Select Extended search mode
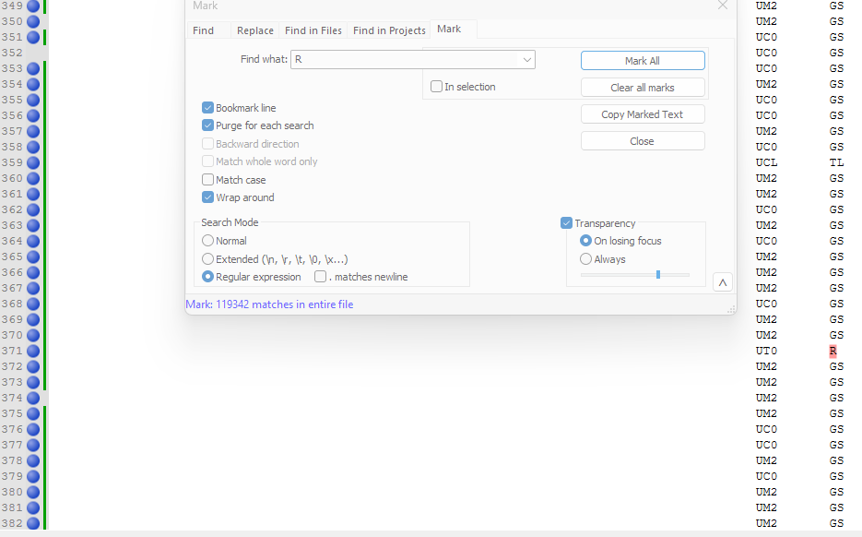862x537 pixels. tap(207, 258)
